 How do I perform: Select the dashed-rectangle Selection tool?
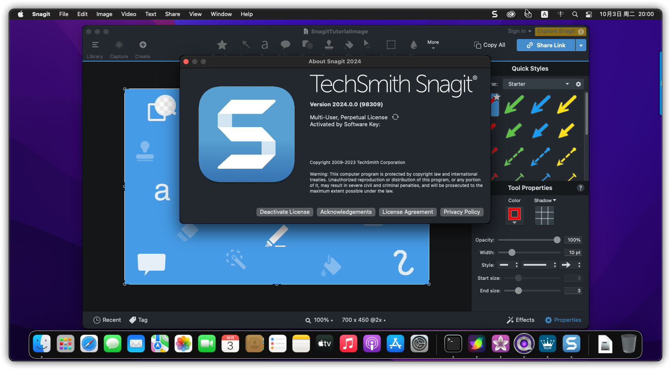391,45
